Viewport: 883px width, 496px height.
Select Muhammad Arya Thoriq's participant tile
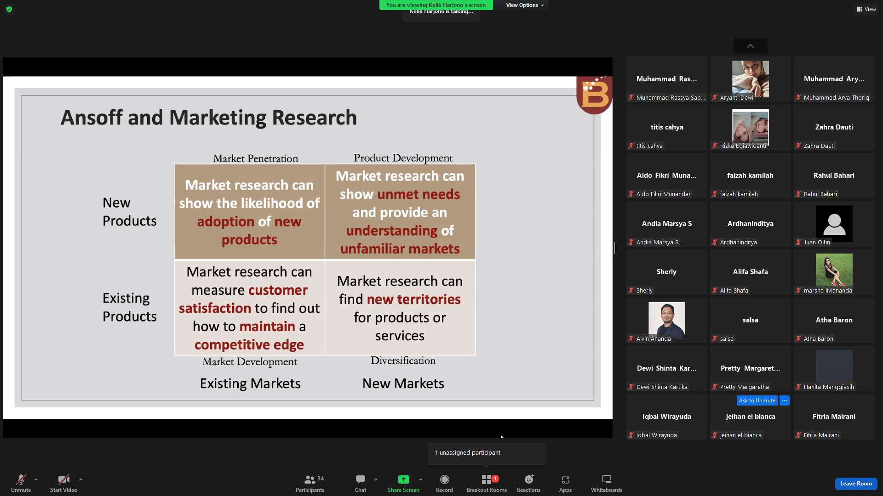pyautogui.click(x=834, y=79)
